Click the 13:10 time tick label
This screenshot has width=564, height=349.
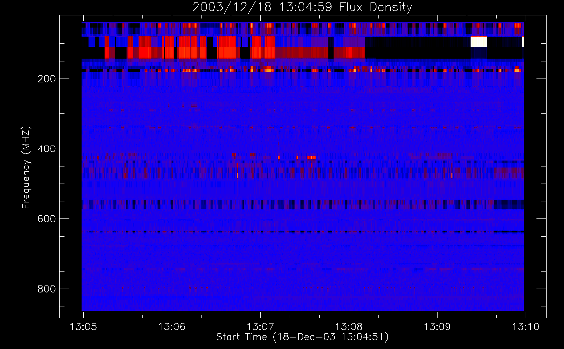(526, 327)
